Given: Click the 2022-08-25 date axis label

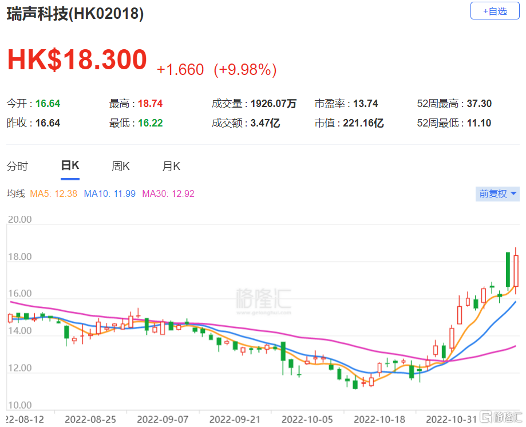Looking at the screenshot, I should point(90,420).
